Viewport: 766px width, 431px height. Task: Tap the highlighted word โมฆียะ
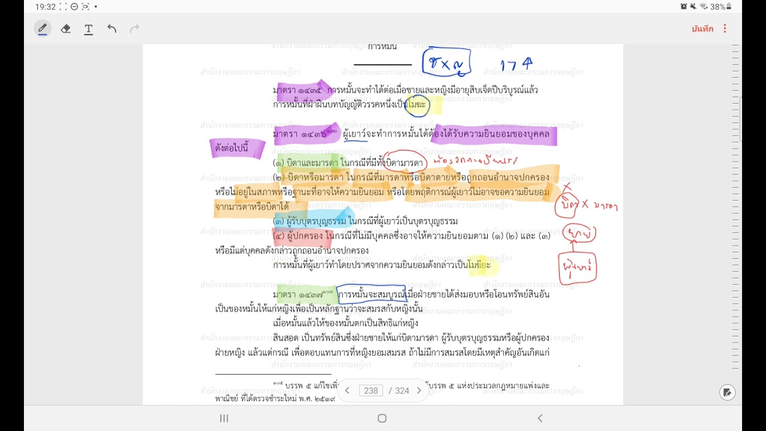[x=479, y=265]
